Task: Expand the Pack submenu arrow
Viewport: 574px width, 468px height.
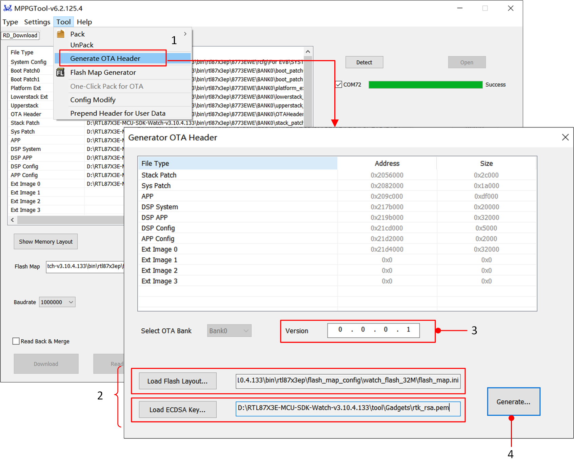Action: click(185, 34)
